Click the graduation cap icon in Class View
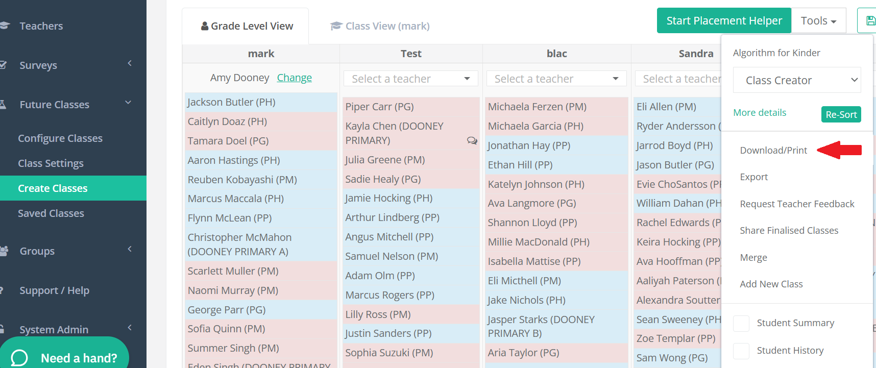Screen dimensions: 876x368 pos(335,26)
